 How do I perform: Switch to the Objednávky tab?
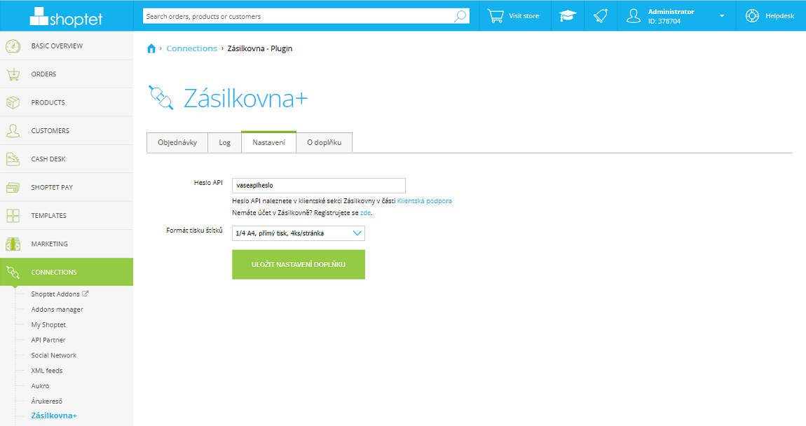tap(177, 142)
